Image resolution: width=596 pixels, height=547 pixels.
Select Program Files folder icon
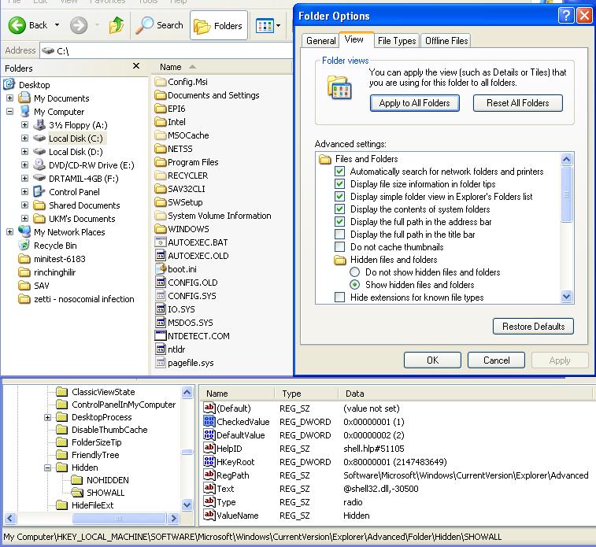(x=161, y=162)
